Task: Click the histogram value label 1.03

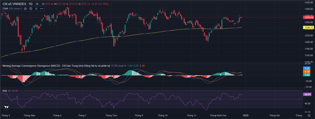Action: coord(307,75)
